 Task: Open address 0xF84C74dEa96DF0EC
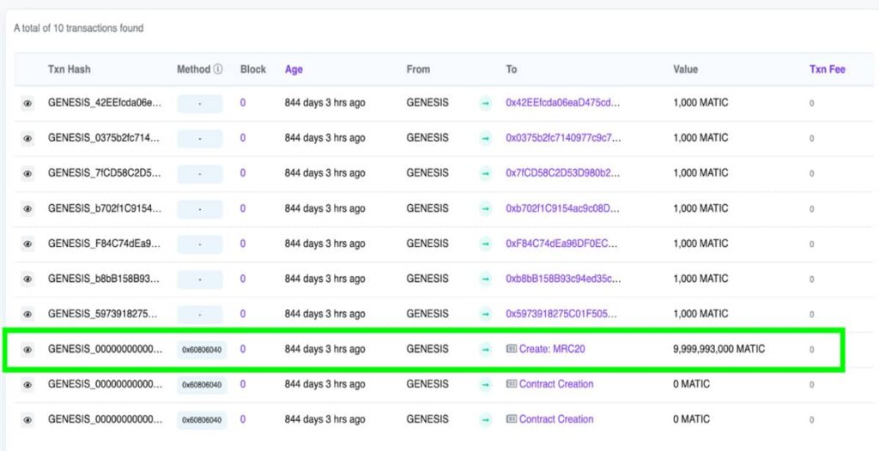[x=561, y=244]
